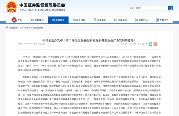Click 证监会要闻 breadcrumb link
This screenshot has width=179, height=116.
tap(38, 28)
